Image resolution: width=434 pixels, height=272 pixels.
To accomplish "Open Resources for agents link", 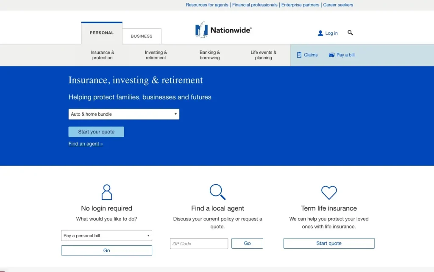I will point(207,5).
